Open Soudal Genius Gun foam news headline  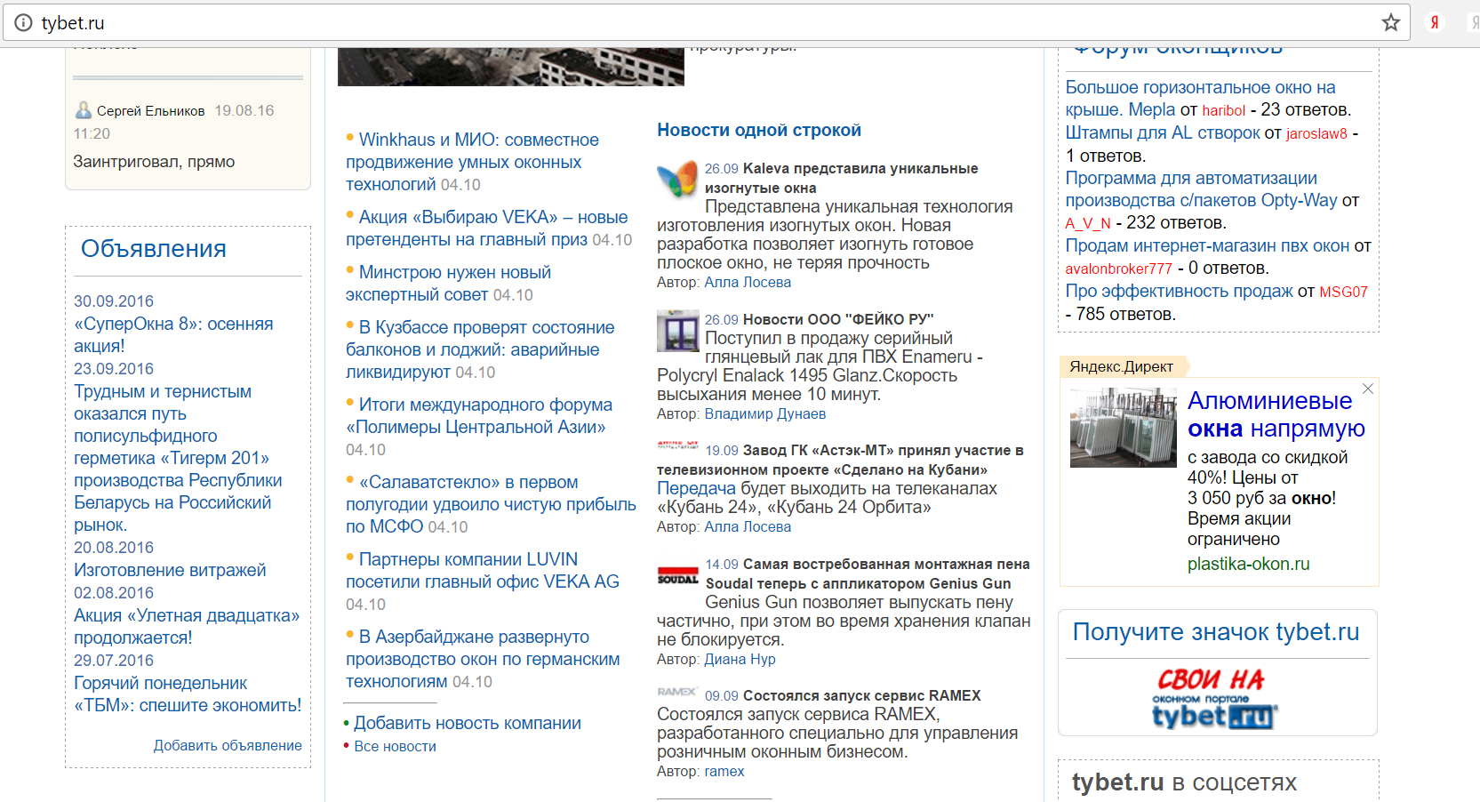pos(867,573)
